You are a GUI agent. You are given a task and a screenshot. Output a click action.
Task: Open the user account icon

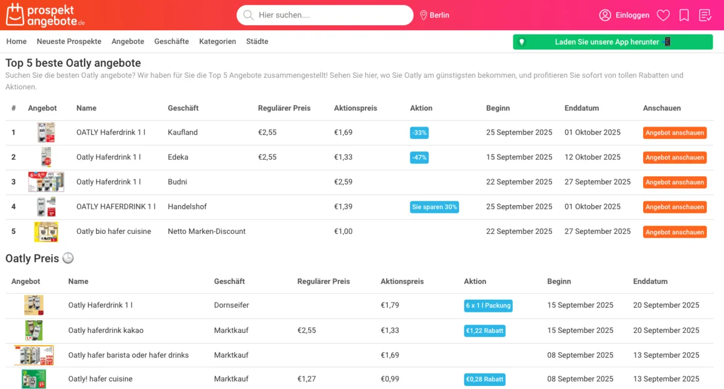point(605,15)
